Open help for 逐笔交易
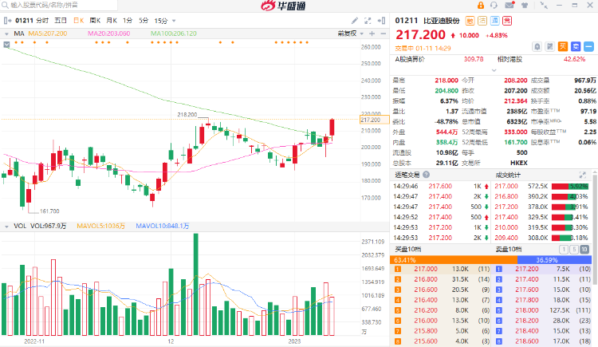The image size is (598, 347). [426, 175]
